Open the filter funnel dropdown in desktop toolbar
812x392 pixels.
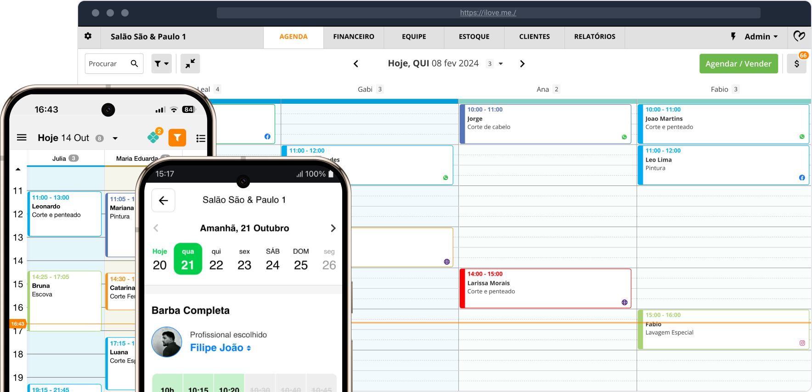tap(162, 64)
